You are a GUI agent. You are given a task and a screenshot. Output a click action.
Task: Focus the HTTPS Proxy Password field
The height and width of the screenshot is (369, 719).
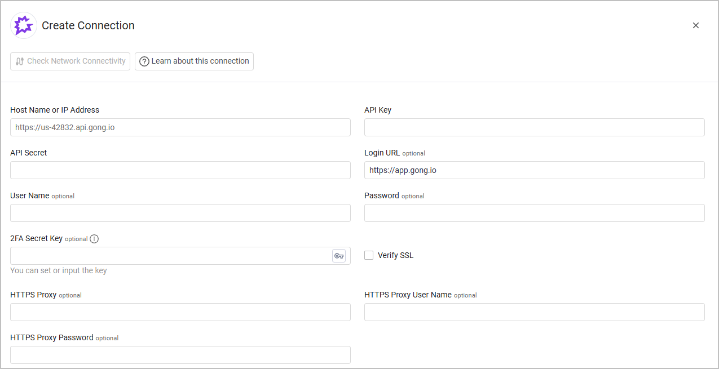[180, 355]
